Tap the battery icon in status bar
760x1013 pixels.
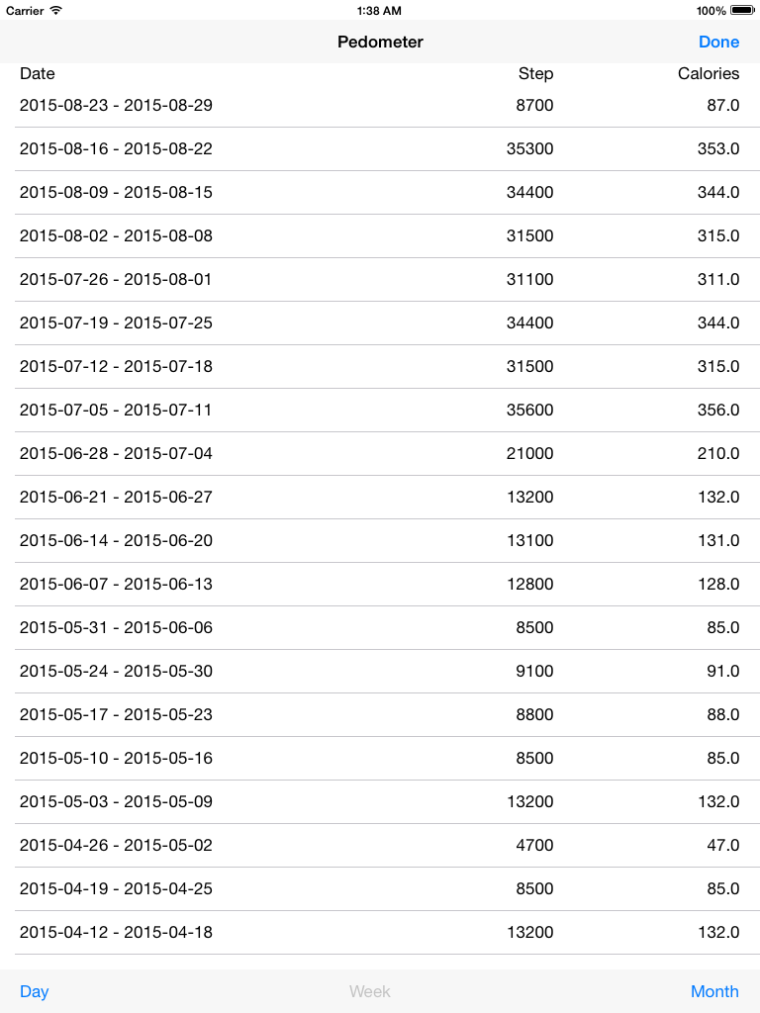click(x=742, y=10)
